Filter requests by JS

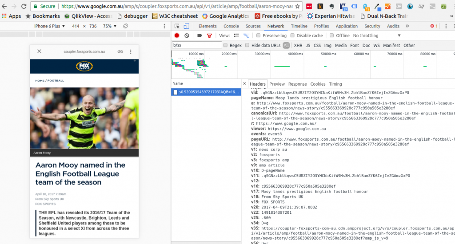pos(308,46)
